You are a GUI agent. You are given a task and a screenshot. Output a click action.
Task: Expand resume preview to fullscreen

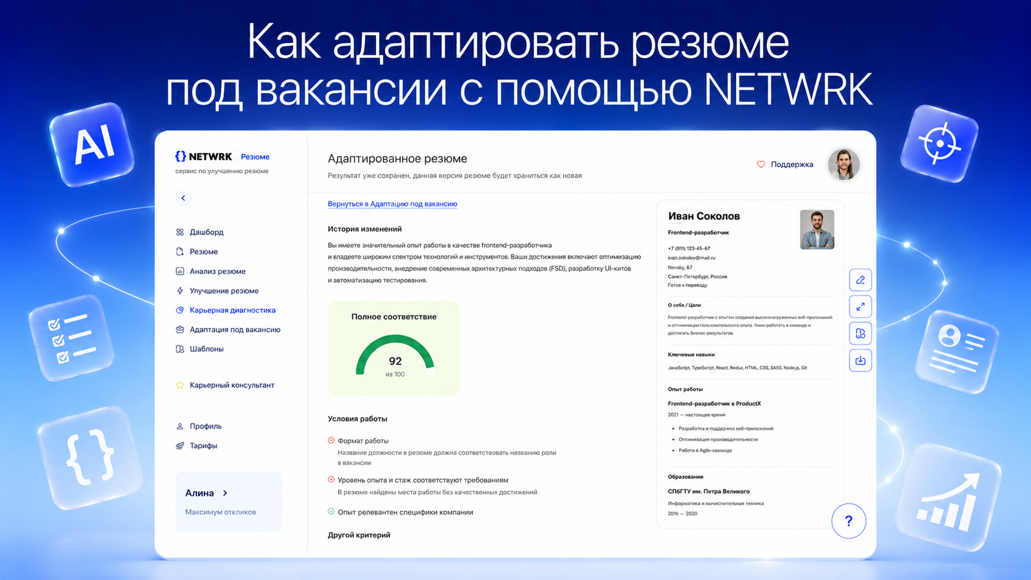tap(860, 307)
